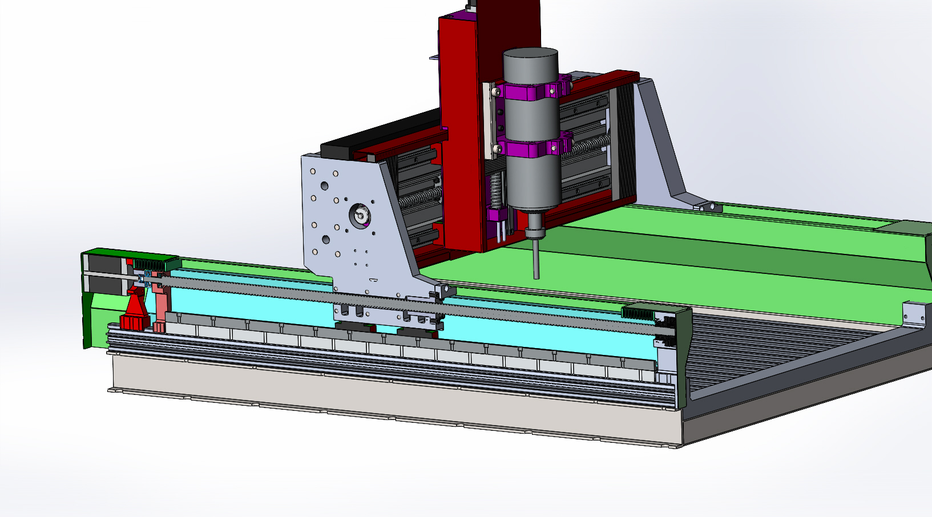Click the thin cutting tool bit below spindle

pyautogui.click(x=536, y=258)
